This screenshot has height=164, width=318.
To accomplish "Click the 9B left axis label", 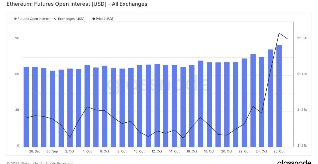I will 17,38.
